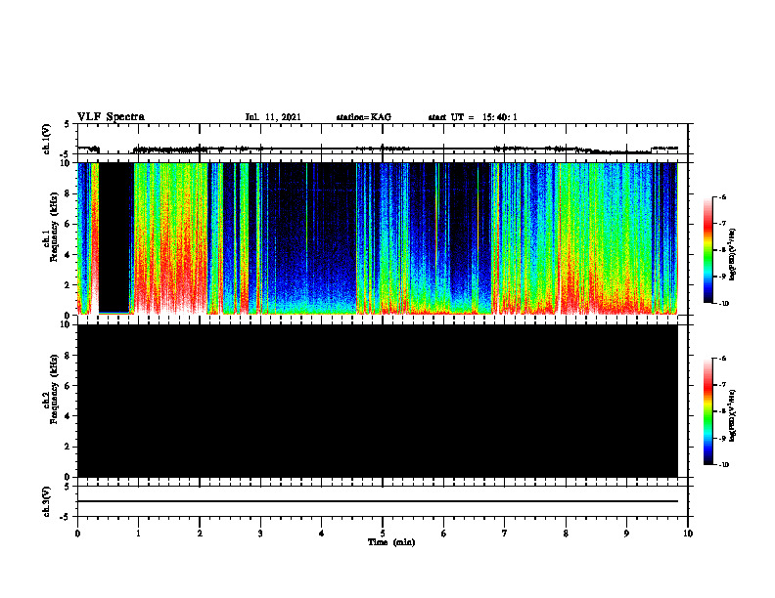
Task: Click the ch.2 colorbar log(PSD) unit label
Action: pyautogui.click(x=733, y=415)
